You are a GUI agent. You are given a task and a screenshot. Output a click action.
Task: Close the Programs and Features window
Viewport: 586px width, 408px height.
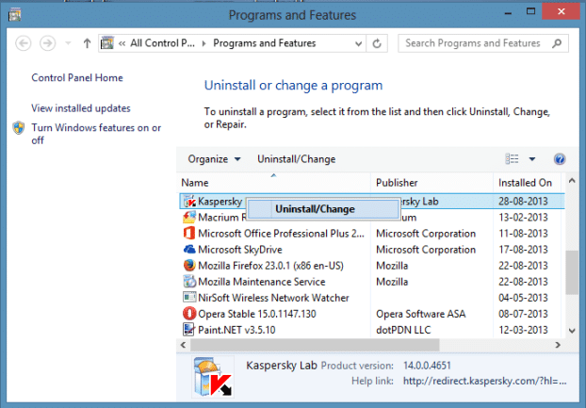click(562, 11)
